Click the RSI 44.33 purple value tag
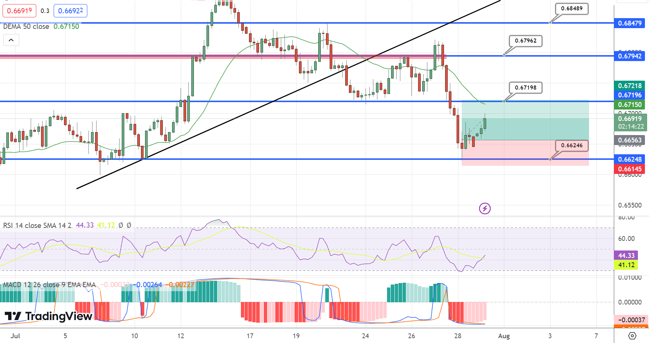Screen dimensions: 649x343 (x=626, y=256)
